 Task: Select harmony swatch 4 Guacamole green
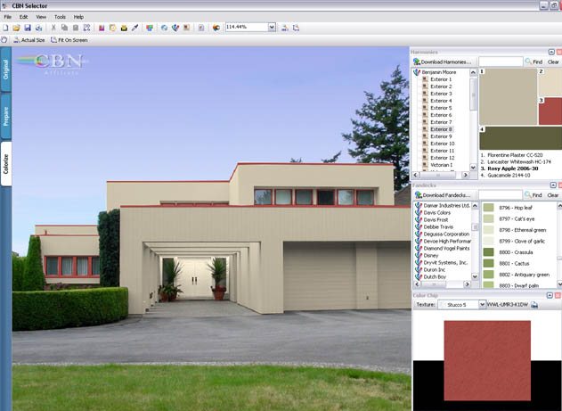[x=521, y=138]
